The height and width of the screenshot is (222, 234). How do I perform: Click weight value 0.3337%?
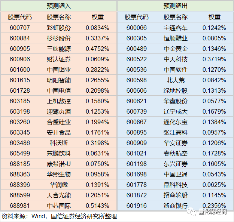coord(97,38)
